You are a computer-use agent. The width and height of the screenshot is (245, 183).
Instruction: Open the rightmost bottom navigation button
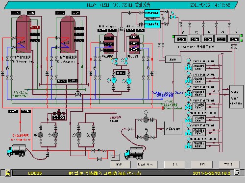click(229, 164)
